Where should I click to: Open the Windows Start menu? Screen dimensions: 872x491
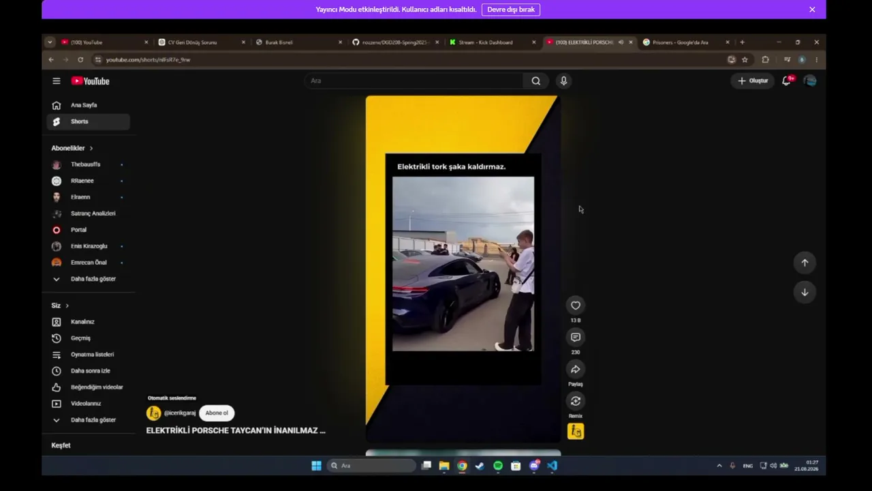point(316,466)
